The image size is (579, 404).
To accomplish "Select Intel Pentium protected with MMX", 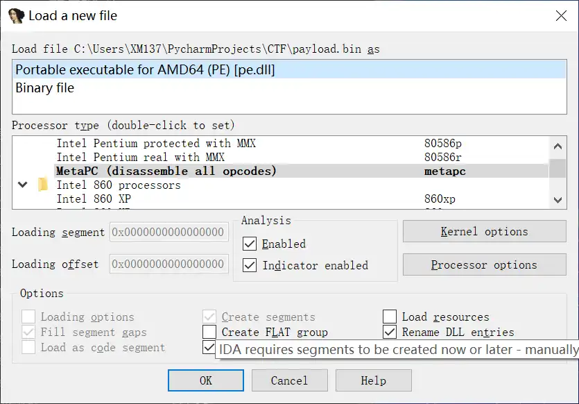I will click(x=156, y=144).
